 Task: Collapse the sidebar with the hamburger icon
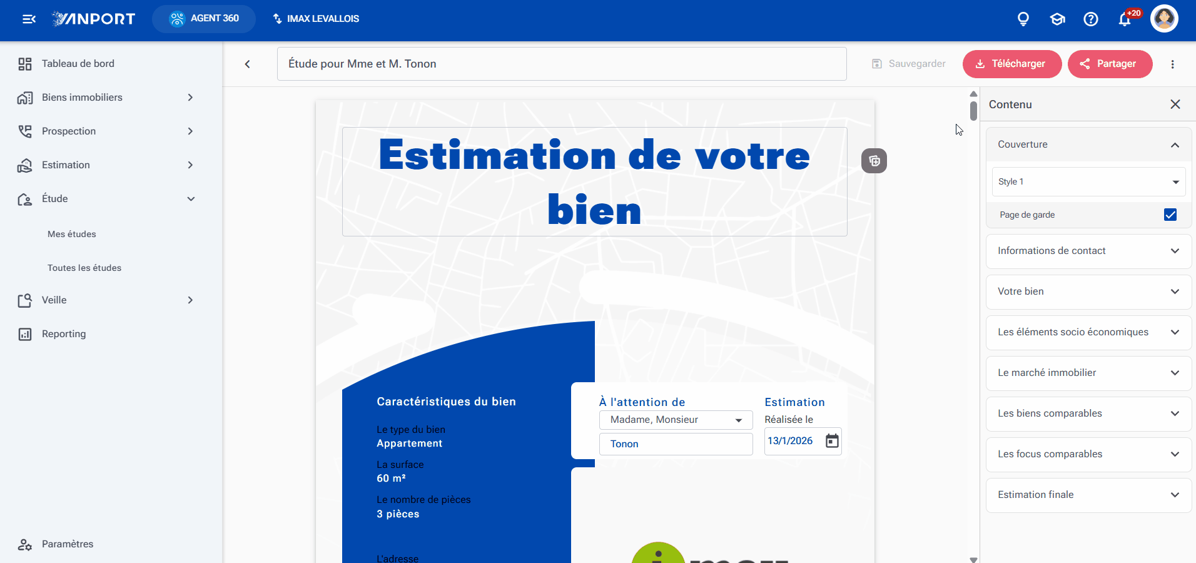[x=29, y=19]
